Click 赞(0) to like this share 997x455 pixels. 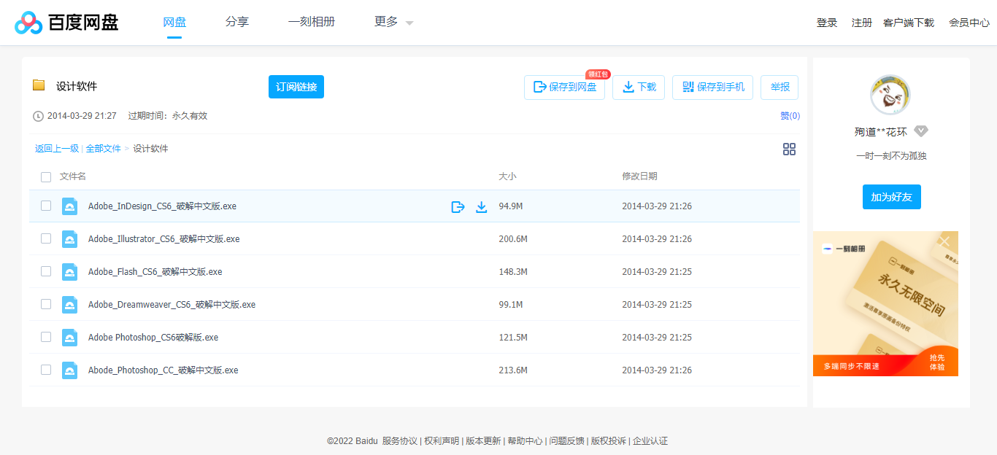click(790, 115)
